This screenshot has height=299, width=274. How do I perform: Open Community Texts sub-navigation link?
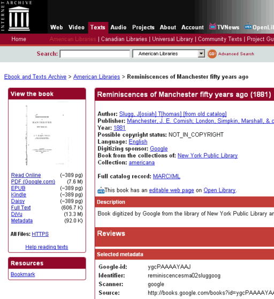click(220, 39)
